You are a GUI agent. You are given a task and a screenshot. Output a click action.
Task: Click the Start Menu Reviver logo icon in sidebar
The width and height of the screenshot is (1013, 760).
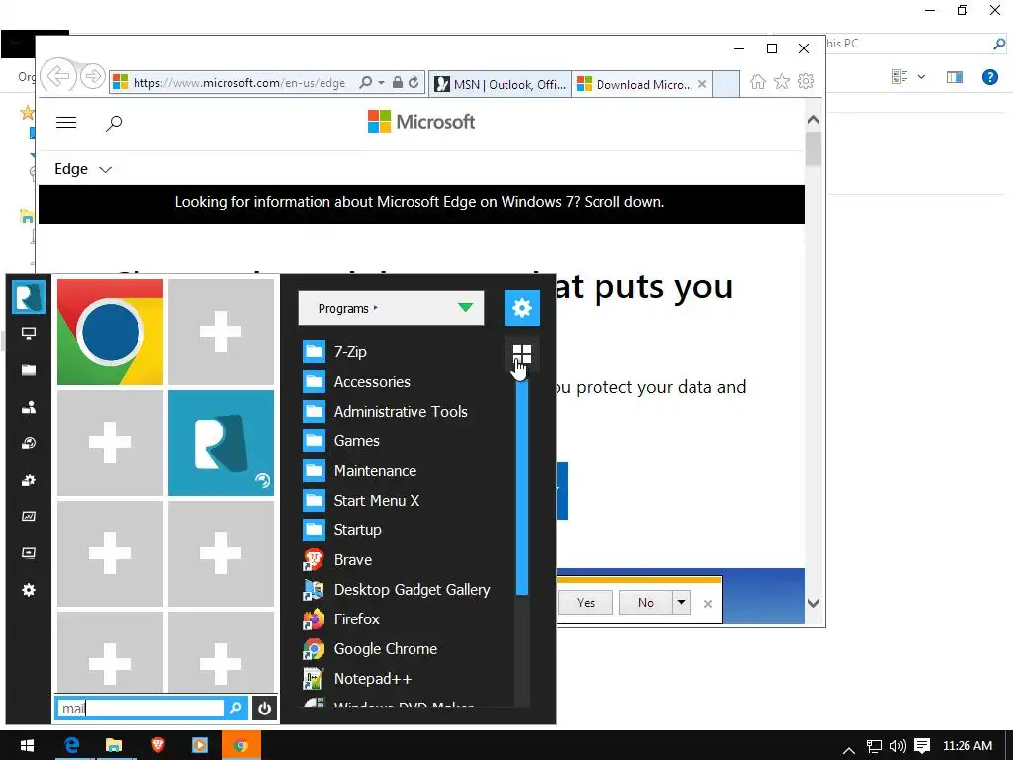[29, 297]
